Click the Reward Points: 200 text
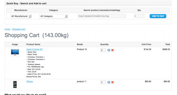The image size is (177, 95). coord(33,77)
